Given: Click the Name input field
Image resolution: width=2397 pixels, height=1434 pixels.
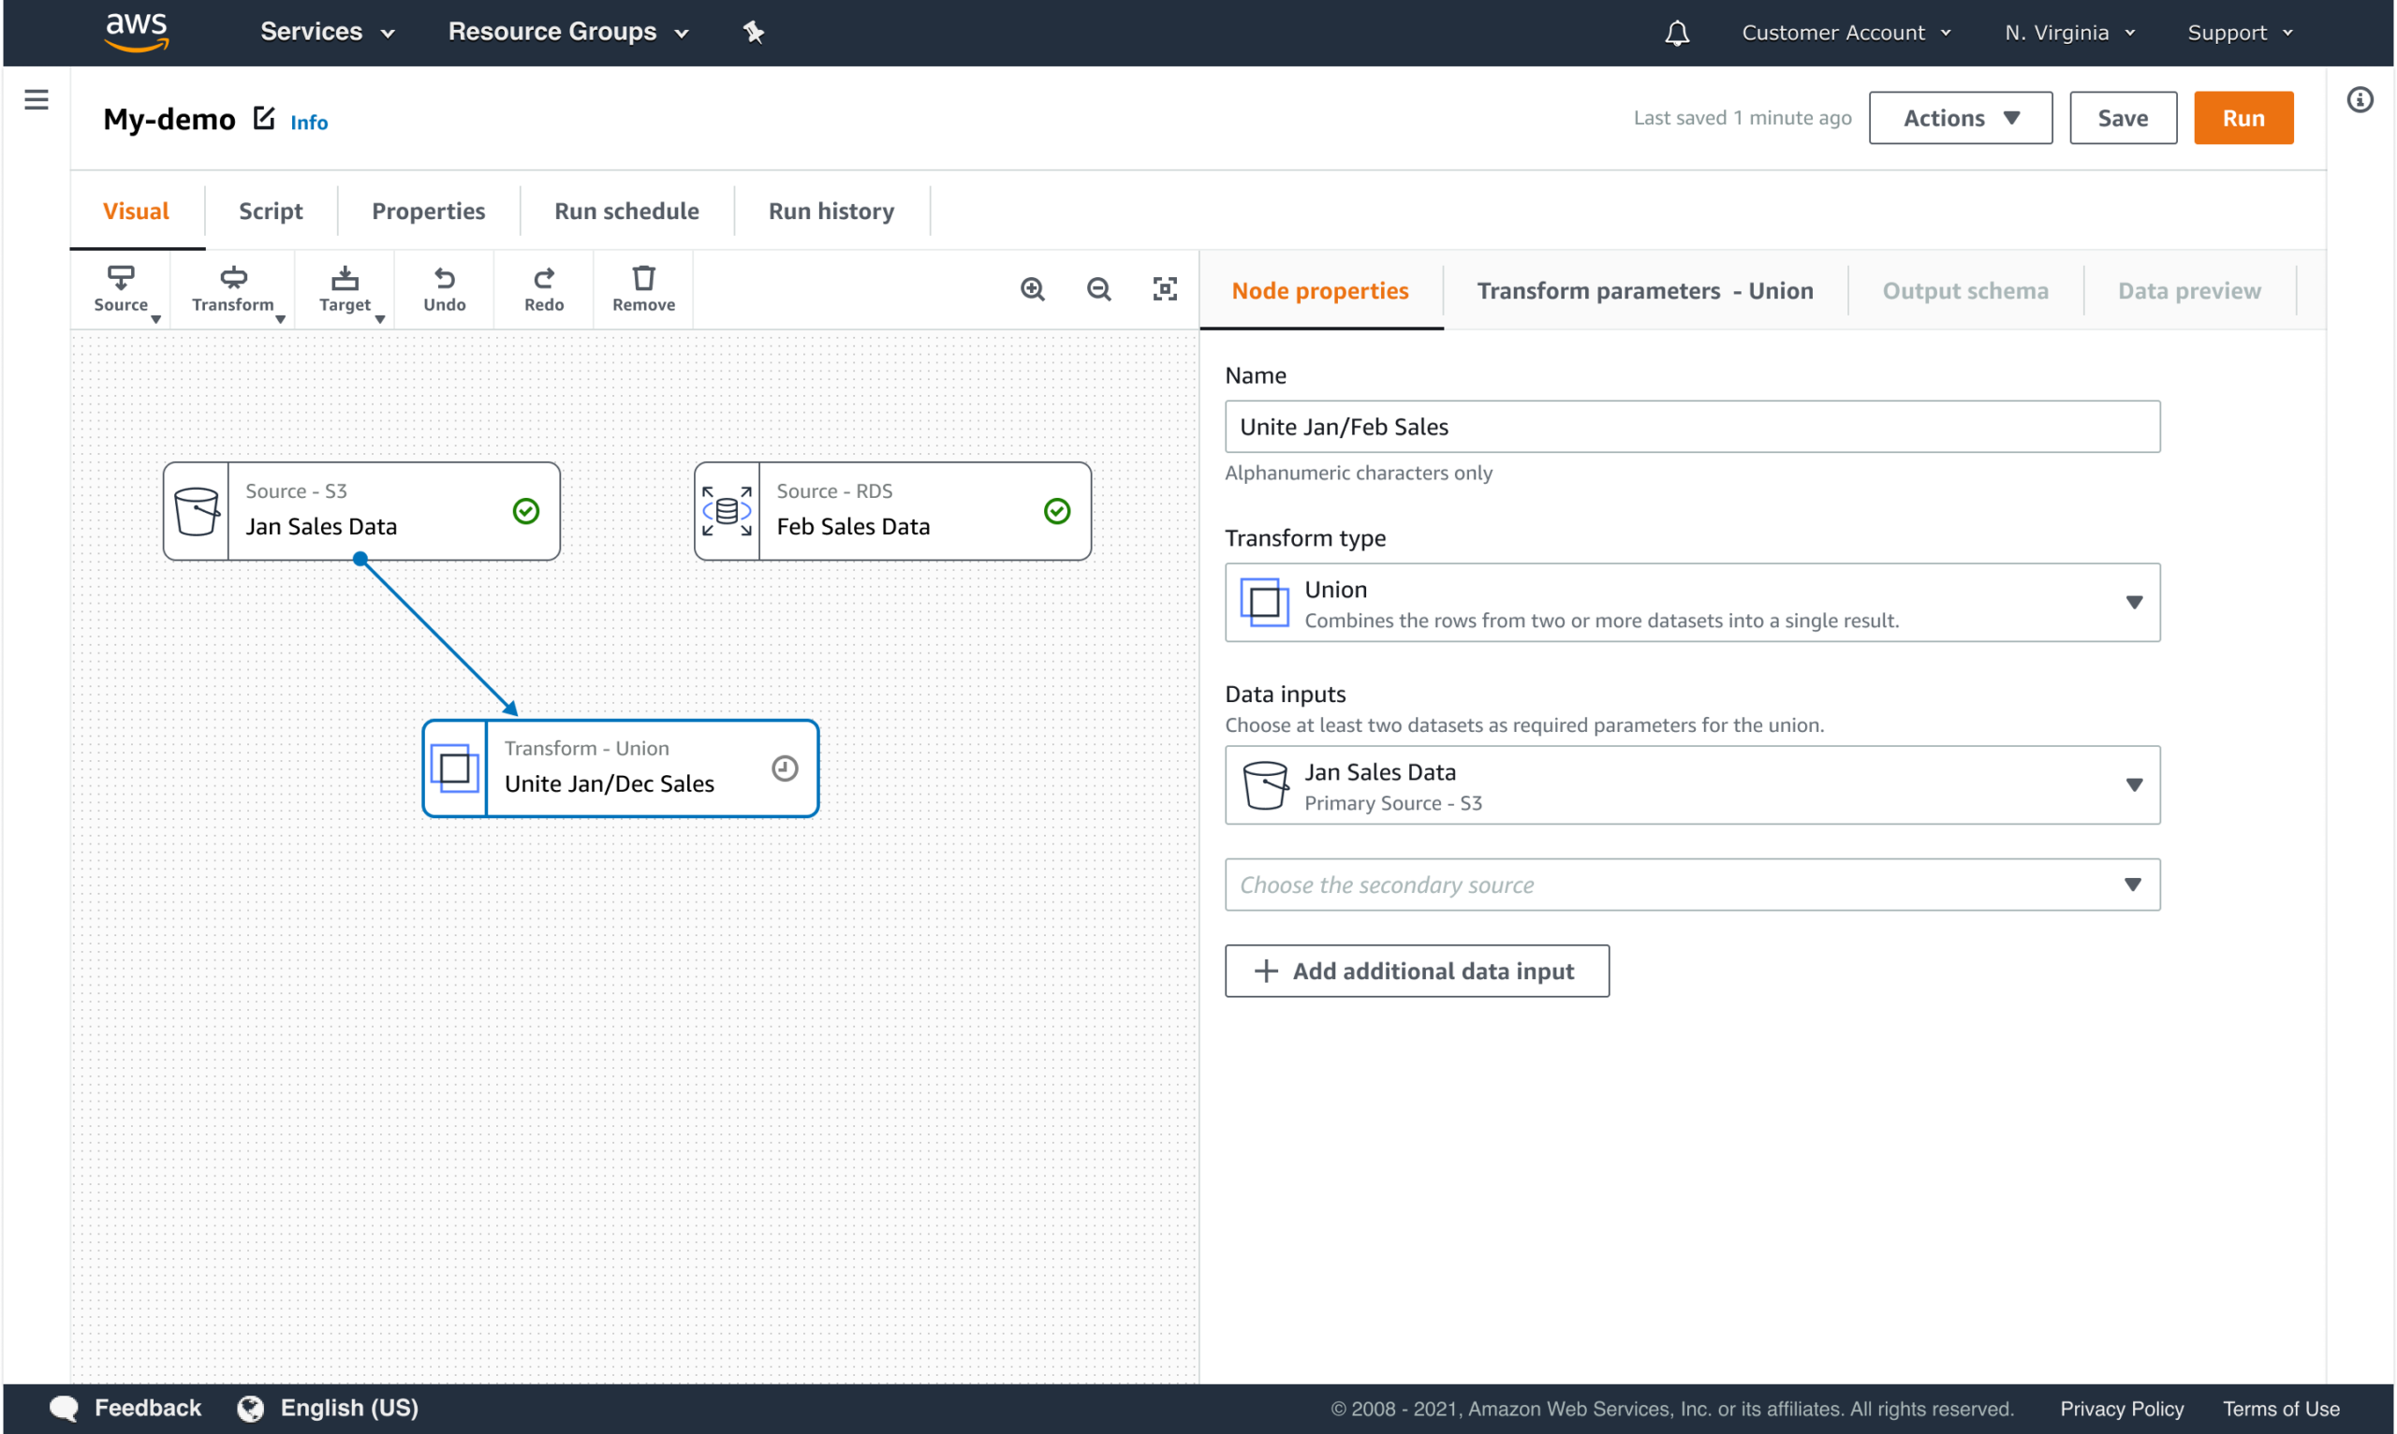Looking at the screenshot, I should click(x=1692, y=427).
